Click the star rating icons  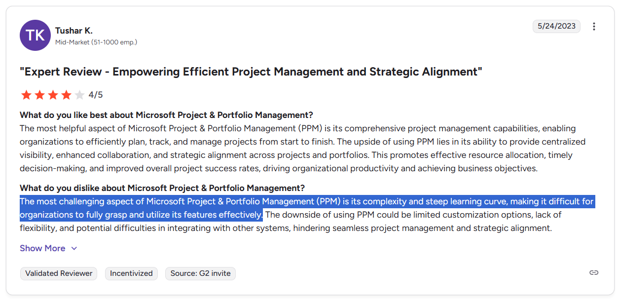[x=53, y=95]
